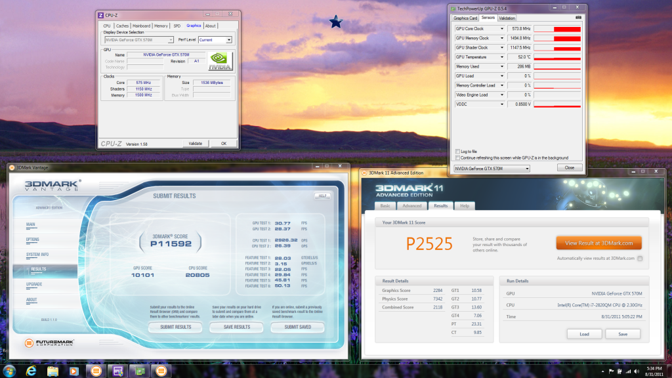
Task: Click the Close button in GPU-Z
Action: [570, 167]
